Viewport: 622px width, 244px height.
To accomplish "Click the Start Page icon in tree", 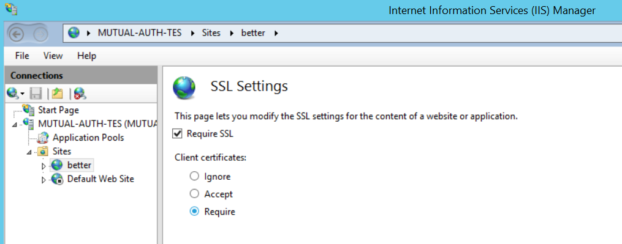I will coord(29,109).
